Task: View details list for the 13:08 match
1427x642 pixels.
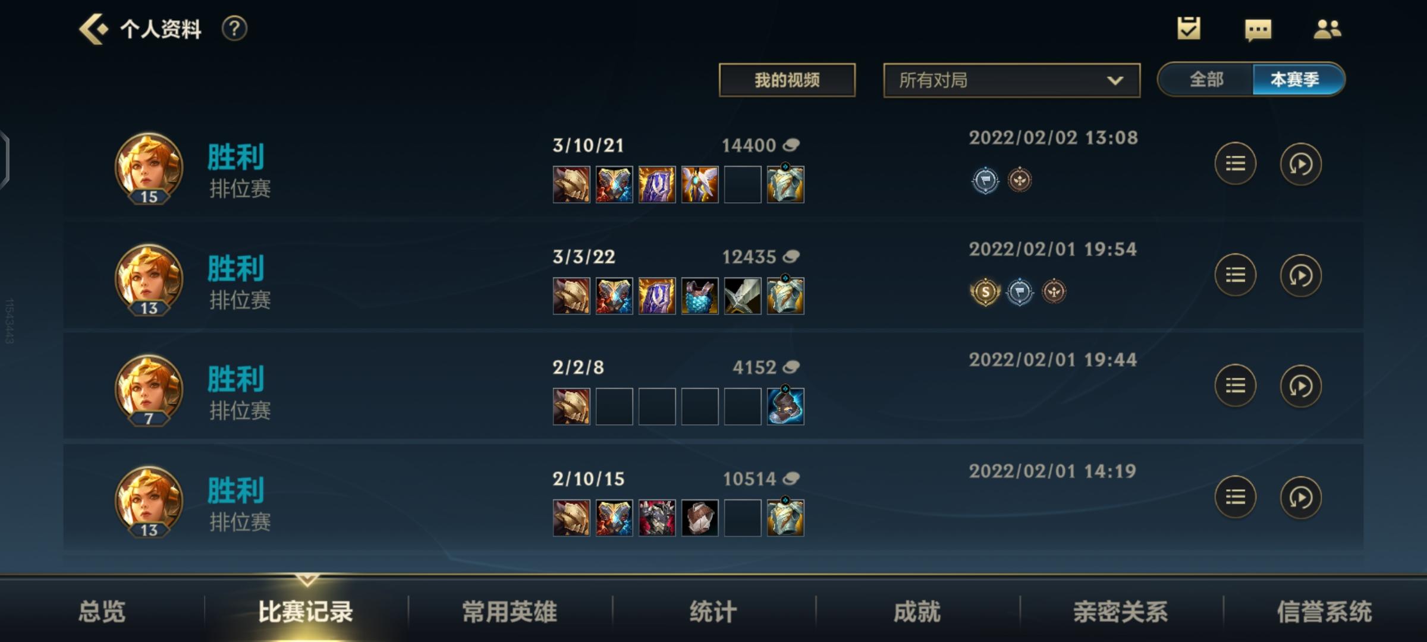Action: coord(1236,163)
